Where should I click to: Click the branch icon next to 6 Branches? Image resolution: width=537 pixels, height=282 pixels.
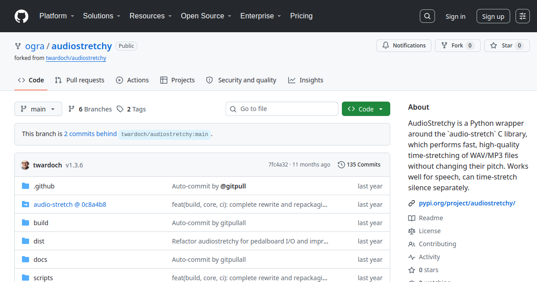[x=72, y=109]
